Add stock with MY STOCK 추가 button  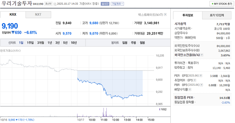click(221, 4)
